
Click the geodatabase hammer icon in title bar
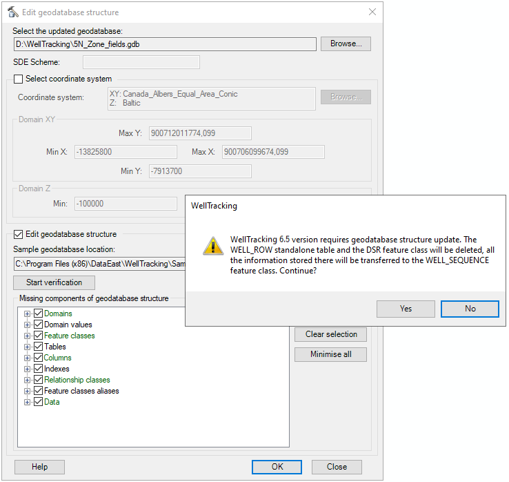pos(13,12)
